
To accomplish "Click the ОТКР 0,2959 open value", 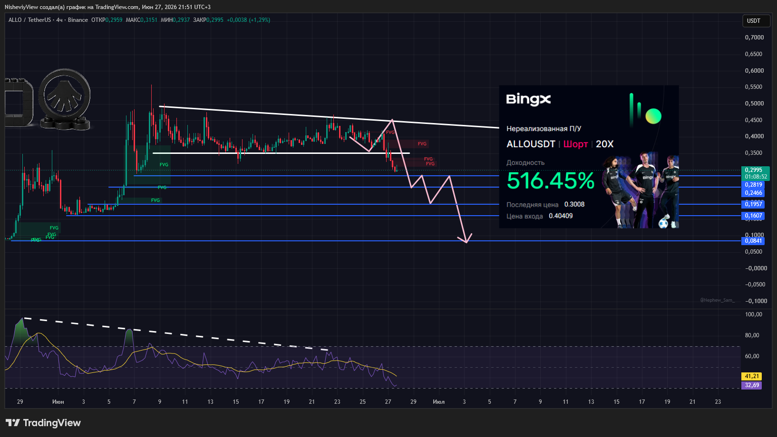I will [107, 20].
